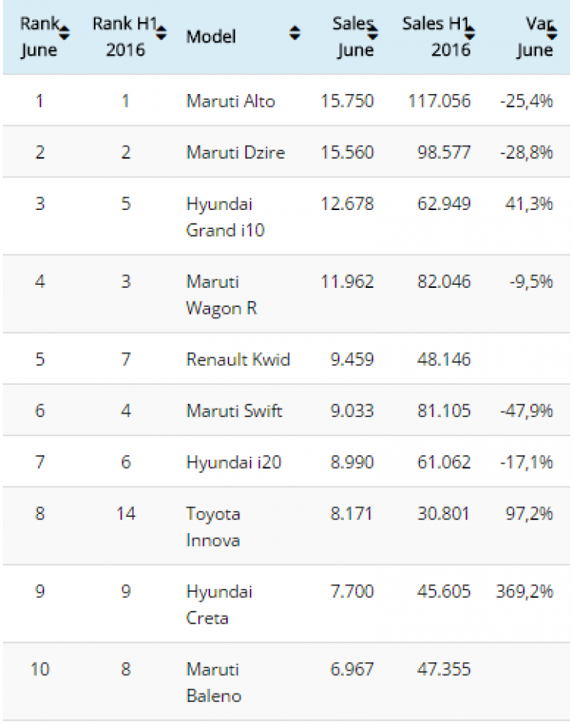Sort by Sales June arrow icon

click(x=373, y=33)
